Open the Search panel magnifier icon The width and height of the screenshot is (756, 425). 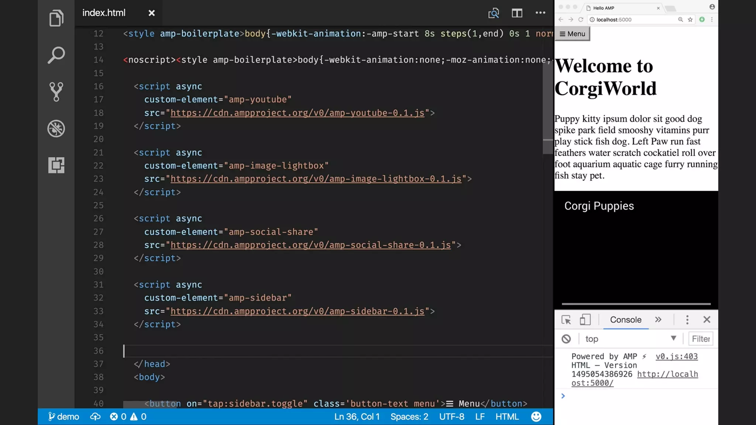click(x=56, y=55)
